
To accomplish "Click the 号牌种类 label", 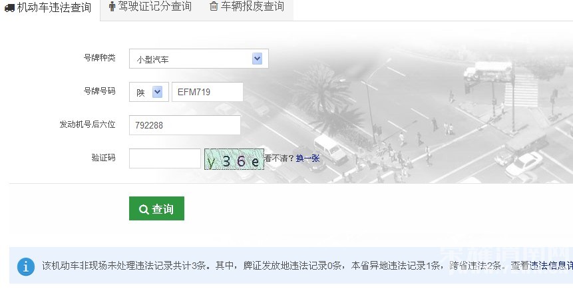I will [99, 58].
